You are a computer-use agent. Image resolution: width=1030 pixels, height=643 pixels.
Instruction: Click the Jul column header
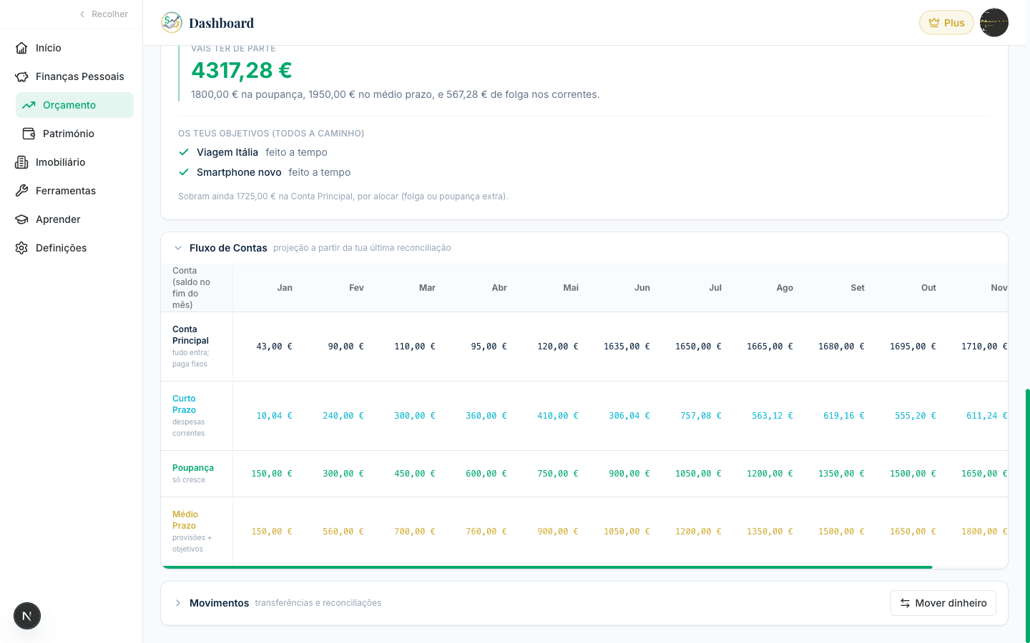[x=715, y=288]
